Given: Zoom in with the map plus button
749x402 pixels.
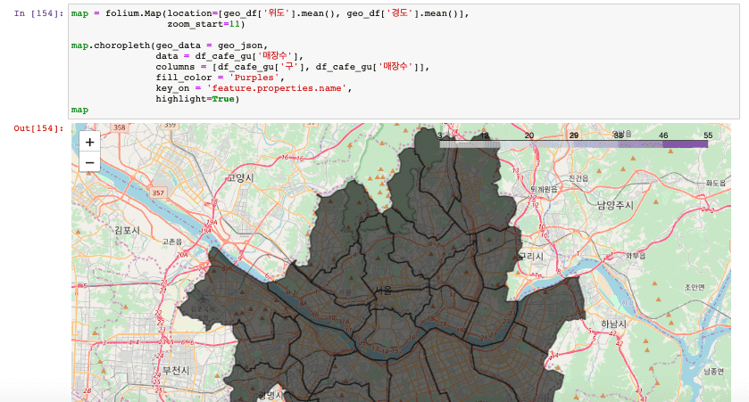Looking at the screenshot, I should point(89,142).
